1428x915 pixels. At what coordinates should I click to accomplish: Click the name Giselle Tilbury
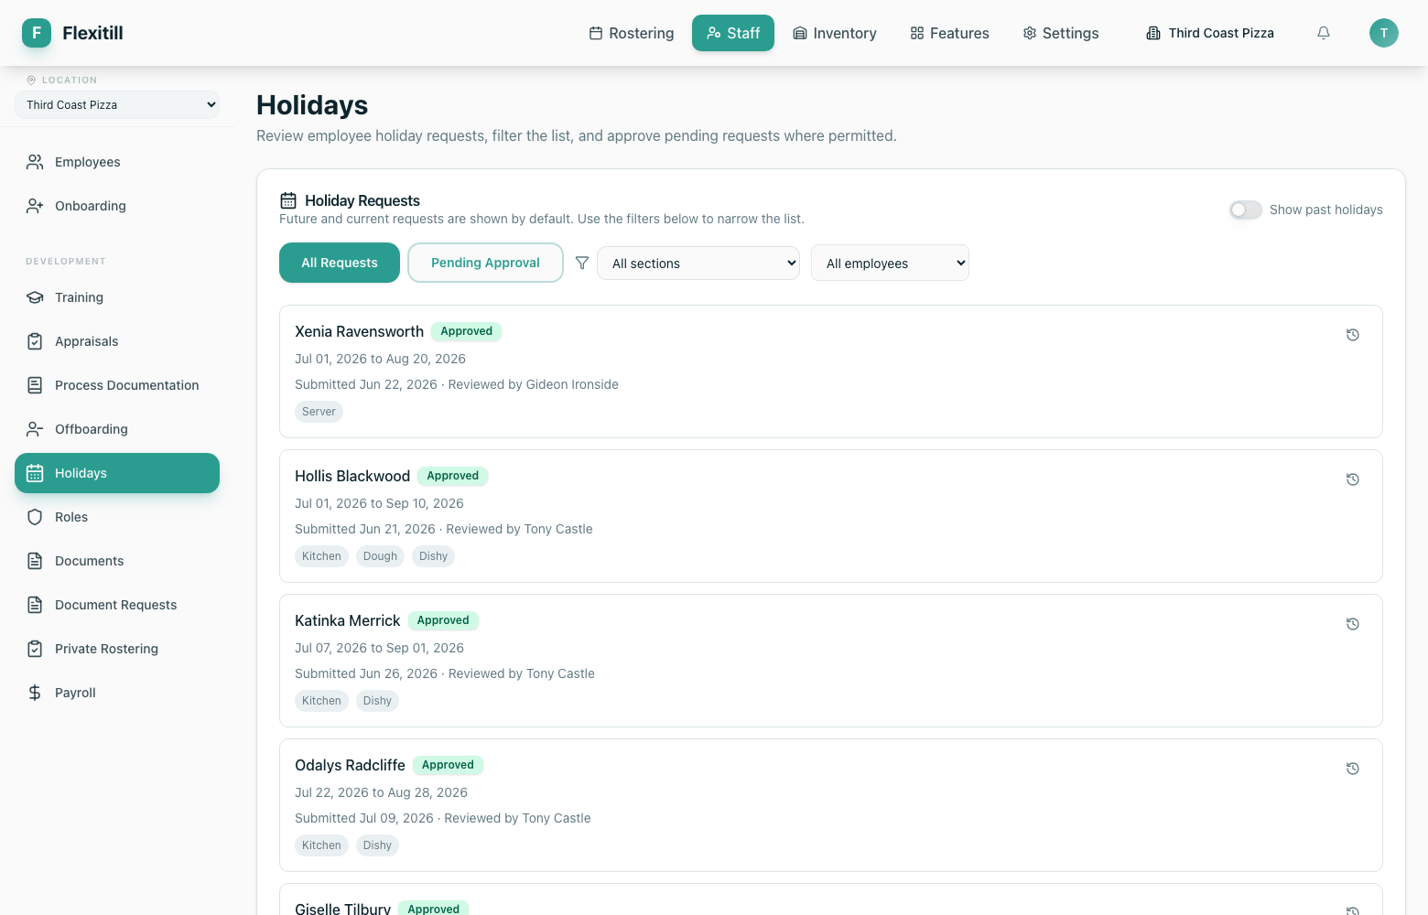coord(342,909)
